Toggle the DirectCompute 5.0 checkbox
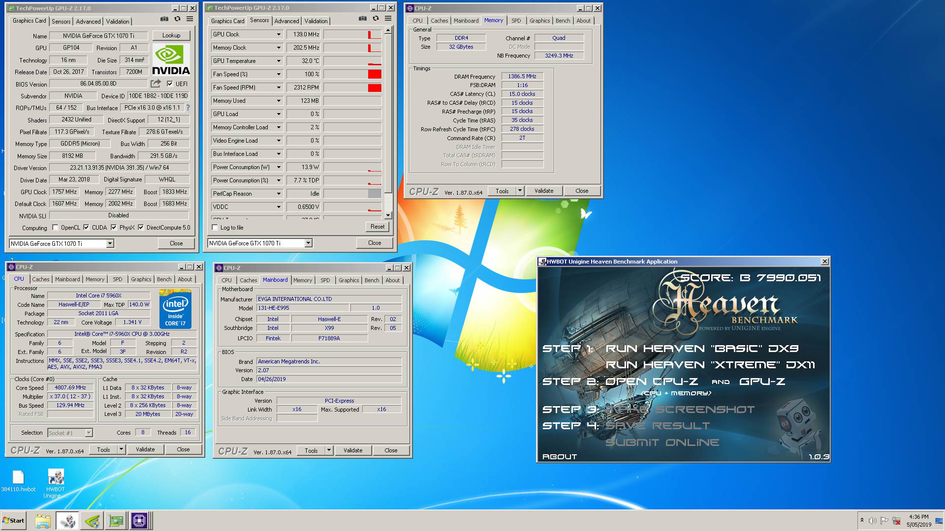Screen dimensions: 945x531 coord(141,228)
